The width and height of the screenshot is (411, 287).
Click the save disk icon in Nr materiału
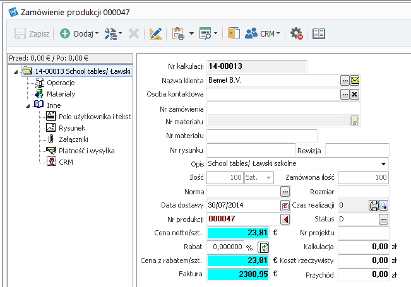355,121
